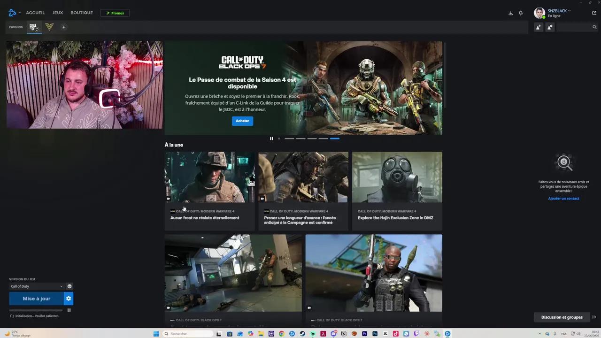Select the Call of Duty favorite icon
Screen dimensions: 601x338
[33, 27]
